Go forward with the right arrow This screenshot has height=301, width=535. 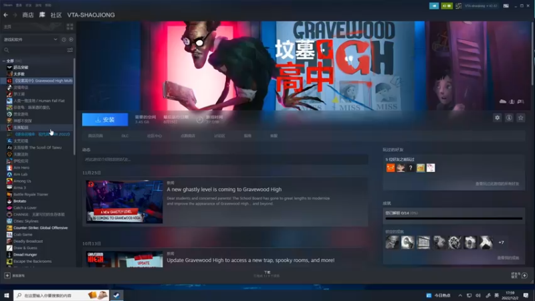15,15
